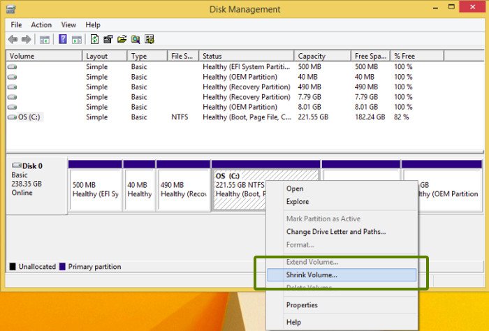Click the show/hide console tree icon
The width and height of the screenshot is (489, 331).
45,39
